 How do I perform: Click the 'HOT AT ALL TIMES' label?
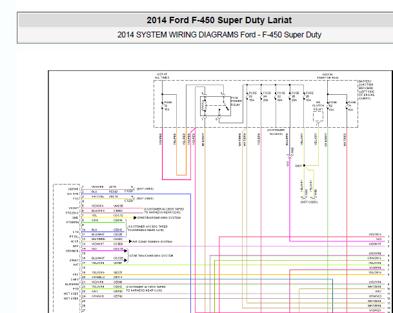click(x=162, y=76)
